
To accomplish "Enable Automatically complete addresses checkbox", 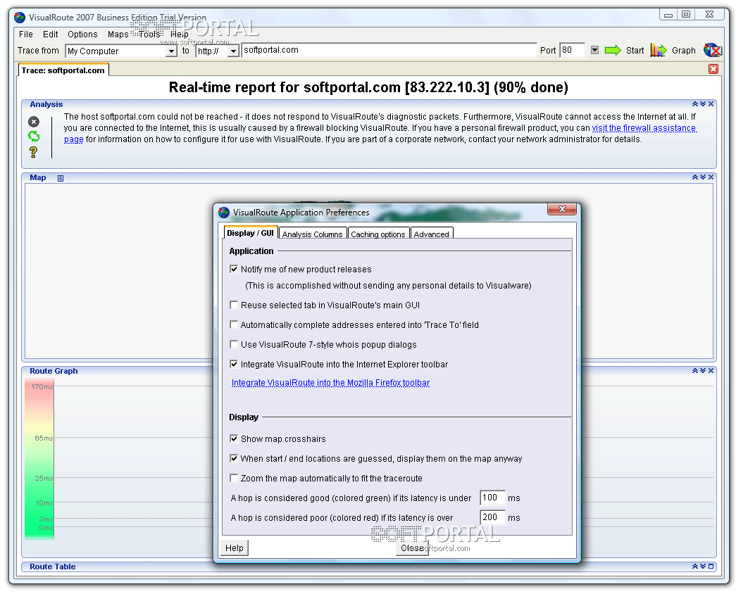I will click(x=234, y=324).
